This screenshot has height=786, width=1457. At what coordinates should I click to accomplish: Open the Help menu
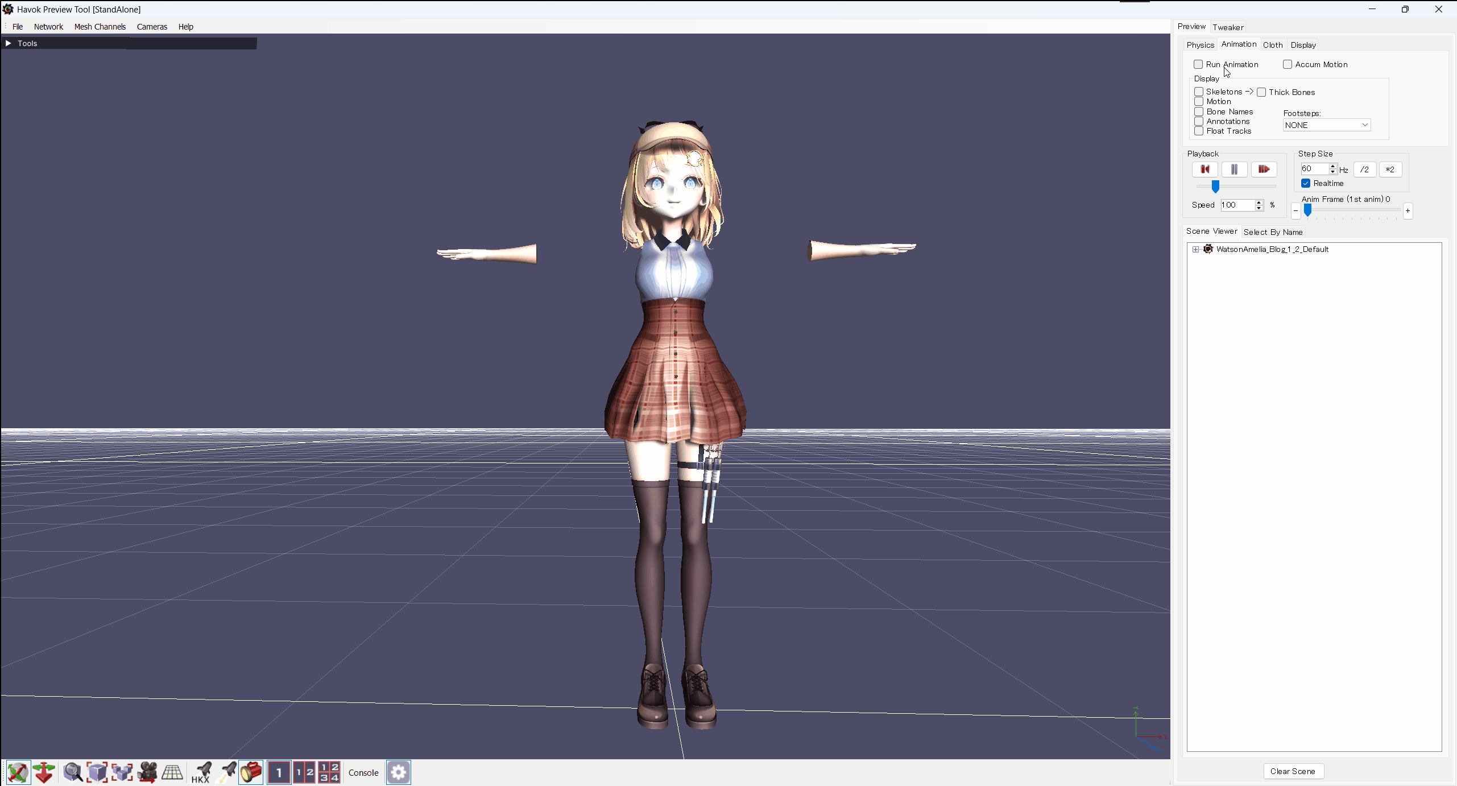[186, 27]
